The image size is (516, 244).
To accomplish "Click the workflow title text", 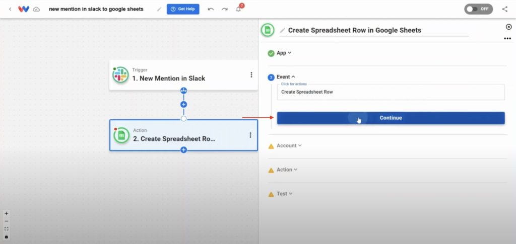I will 96,9.
